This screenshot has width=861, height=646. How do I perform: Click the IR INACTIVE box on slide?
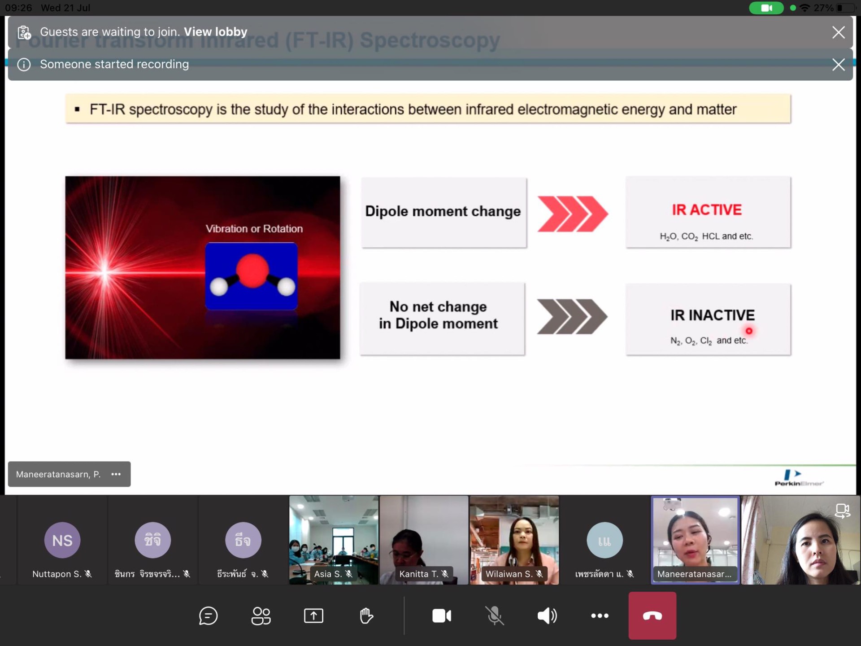(708, 319)
